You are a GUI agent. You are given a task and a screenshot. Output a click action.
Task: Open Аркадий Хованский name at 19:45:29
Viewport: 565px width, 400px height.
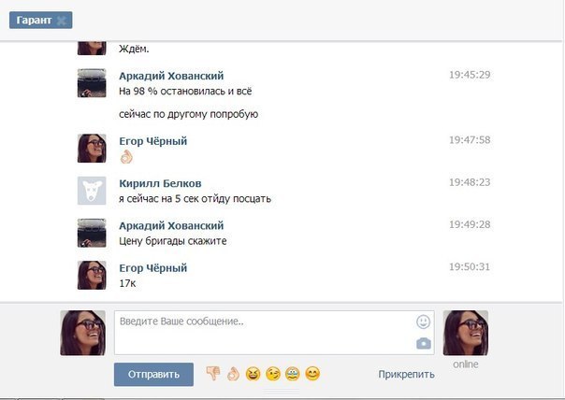(171, 76)
